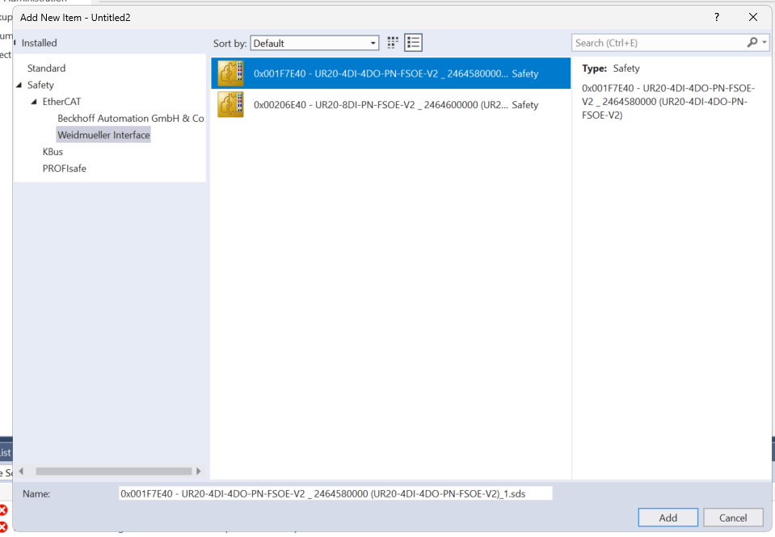The width and height of the screenshot is (775, 537).
Task: Collapse the Safety tree node
Action: [19, 85]
